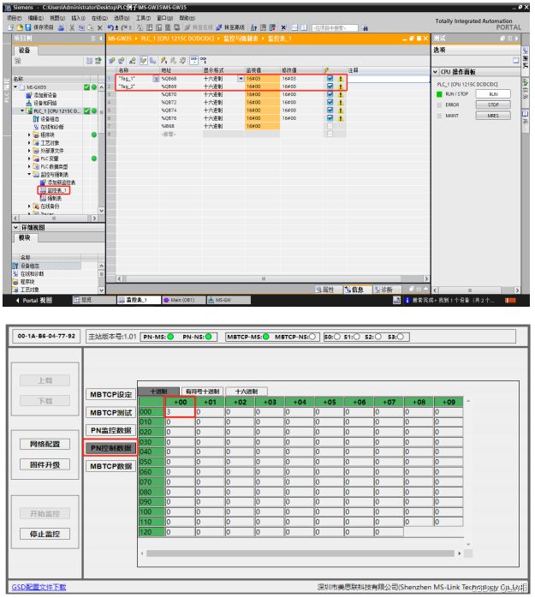Click the new project icon in toolbar
Image resolution: width=535 pixels, height=598 pixels.
pos(10,27)
